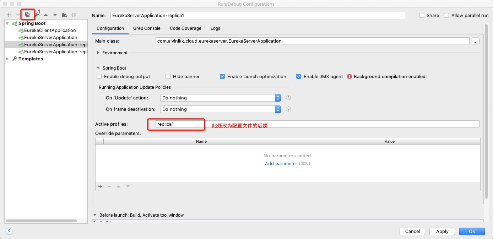Open the Grep Console tab

tap(147, 28)
